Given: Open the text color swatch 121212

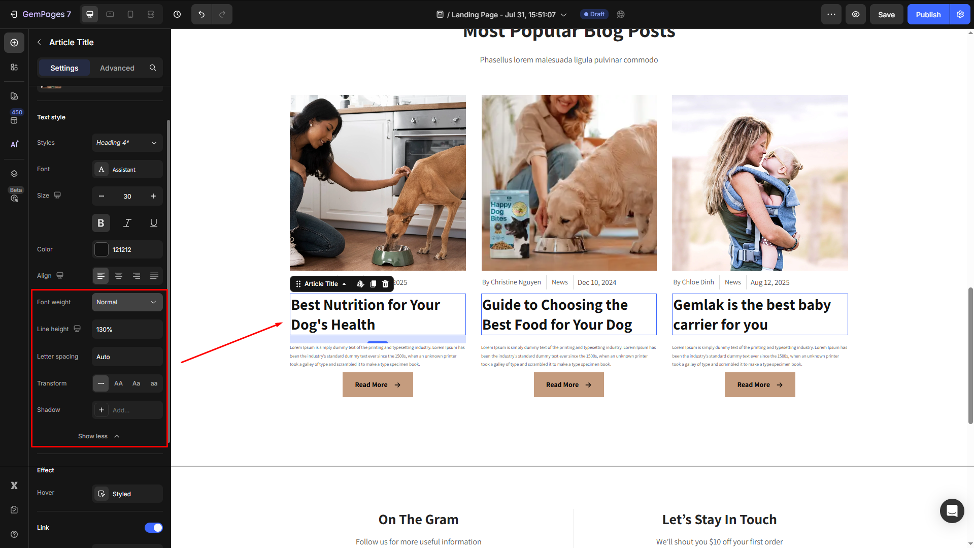Looking at the screenshot, I should [102, 249].
